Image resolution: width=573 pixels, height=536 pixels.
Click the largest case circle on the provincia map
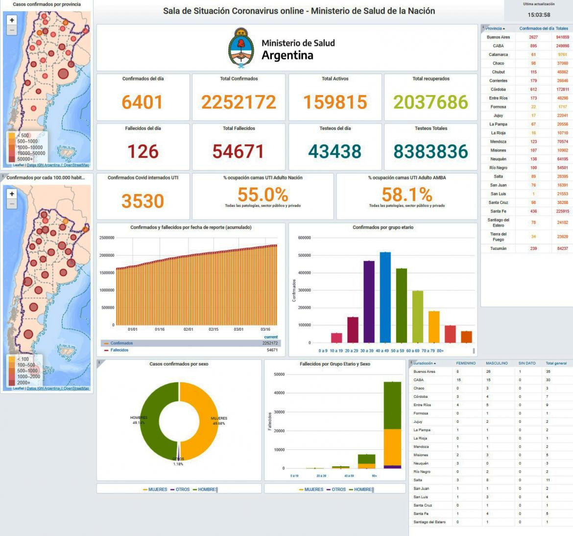(x=63, y=73)
